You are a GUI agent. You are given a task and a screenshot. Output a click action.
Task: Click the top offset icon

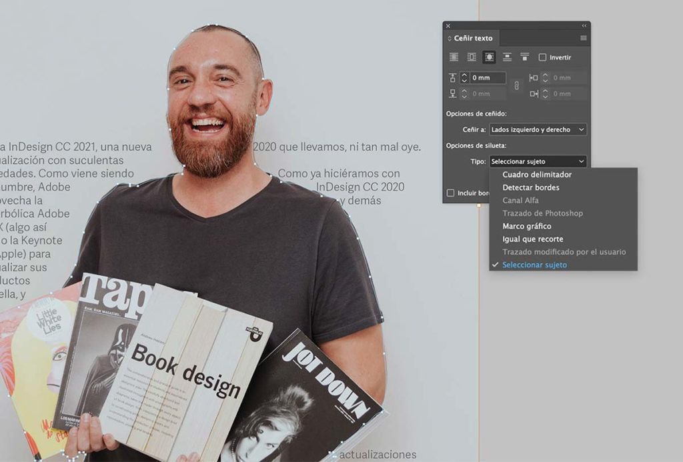(453, 78)
